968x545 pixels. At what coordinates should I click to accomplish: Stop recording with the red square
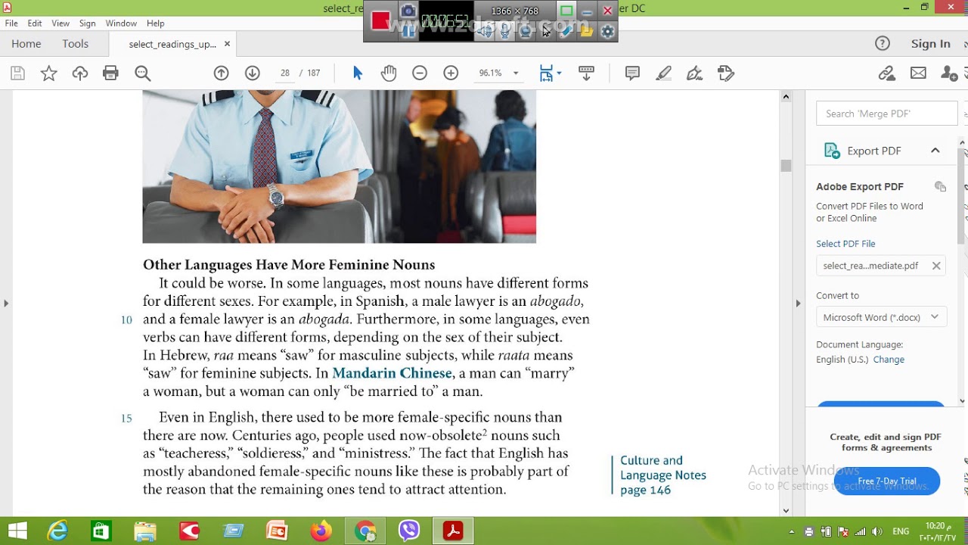point(380,20)
